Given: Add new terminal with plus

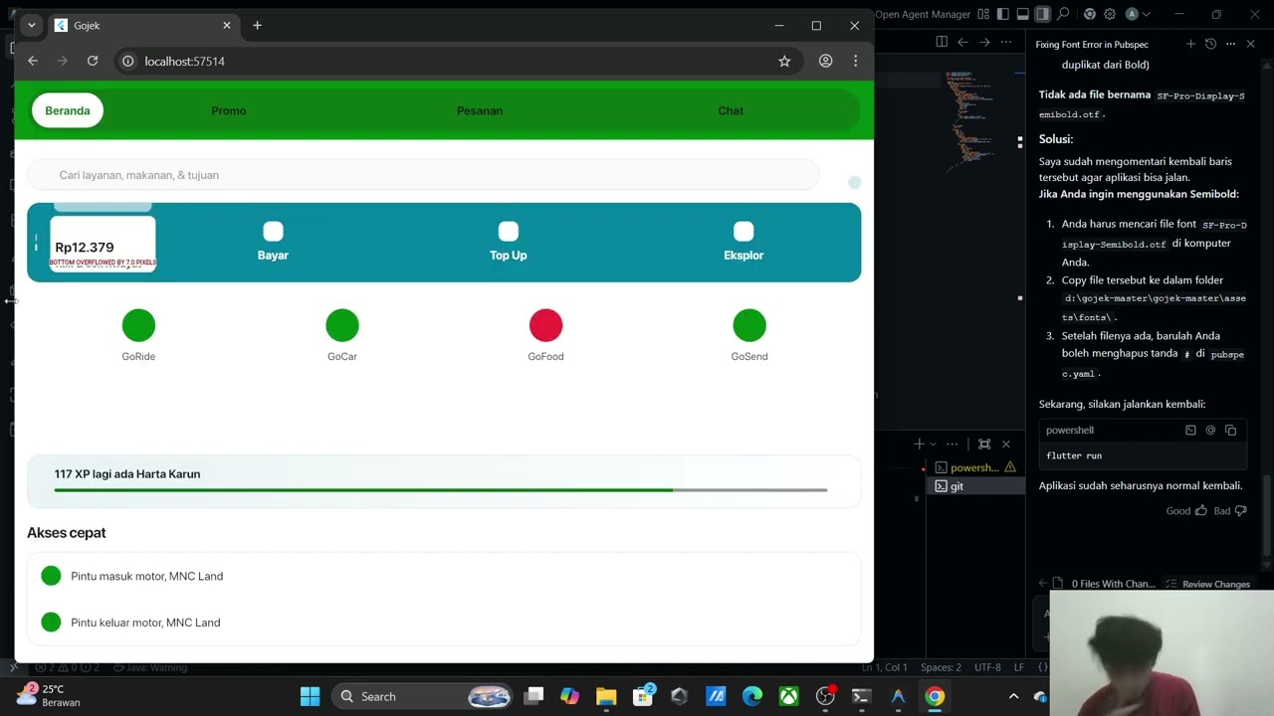Looking at the screenshot, I should 920,444.
